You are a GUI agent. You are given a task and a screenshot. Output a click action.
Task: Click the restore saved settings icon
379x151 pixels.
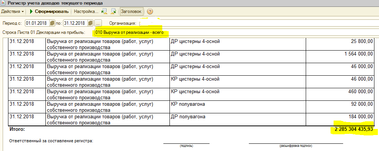click(104, 11)
